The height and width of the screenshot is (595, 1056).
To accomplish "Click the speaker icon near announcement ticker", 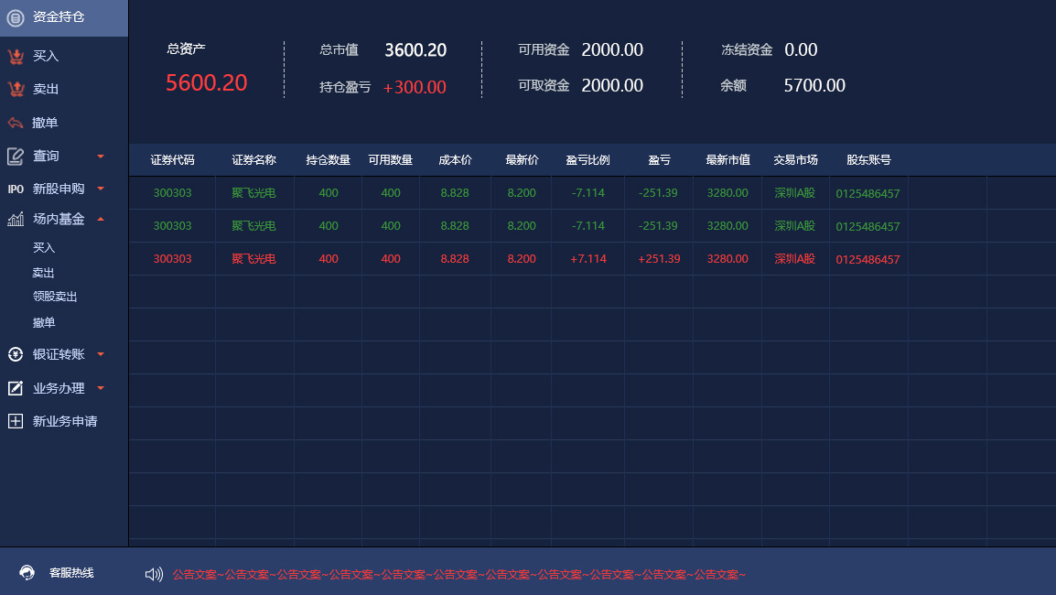I will (x=153, y=575).
